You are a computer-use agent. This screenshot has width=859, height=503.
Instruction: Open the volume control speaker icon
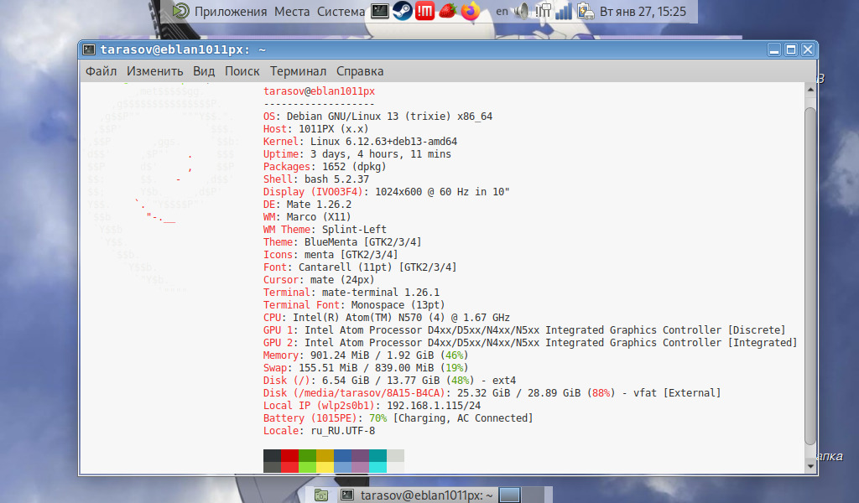[523, 12]
